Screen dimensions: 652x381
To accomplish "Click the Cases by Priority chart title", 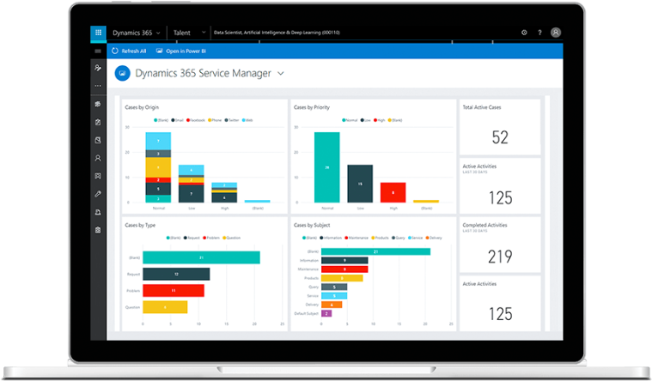I will click(x=312, y=107).
